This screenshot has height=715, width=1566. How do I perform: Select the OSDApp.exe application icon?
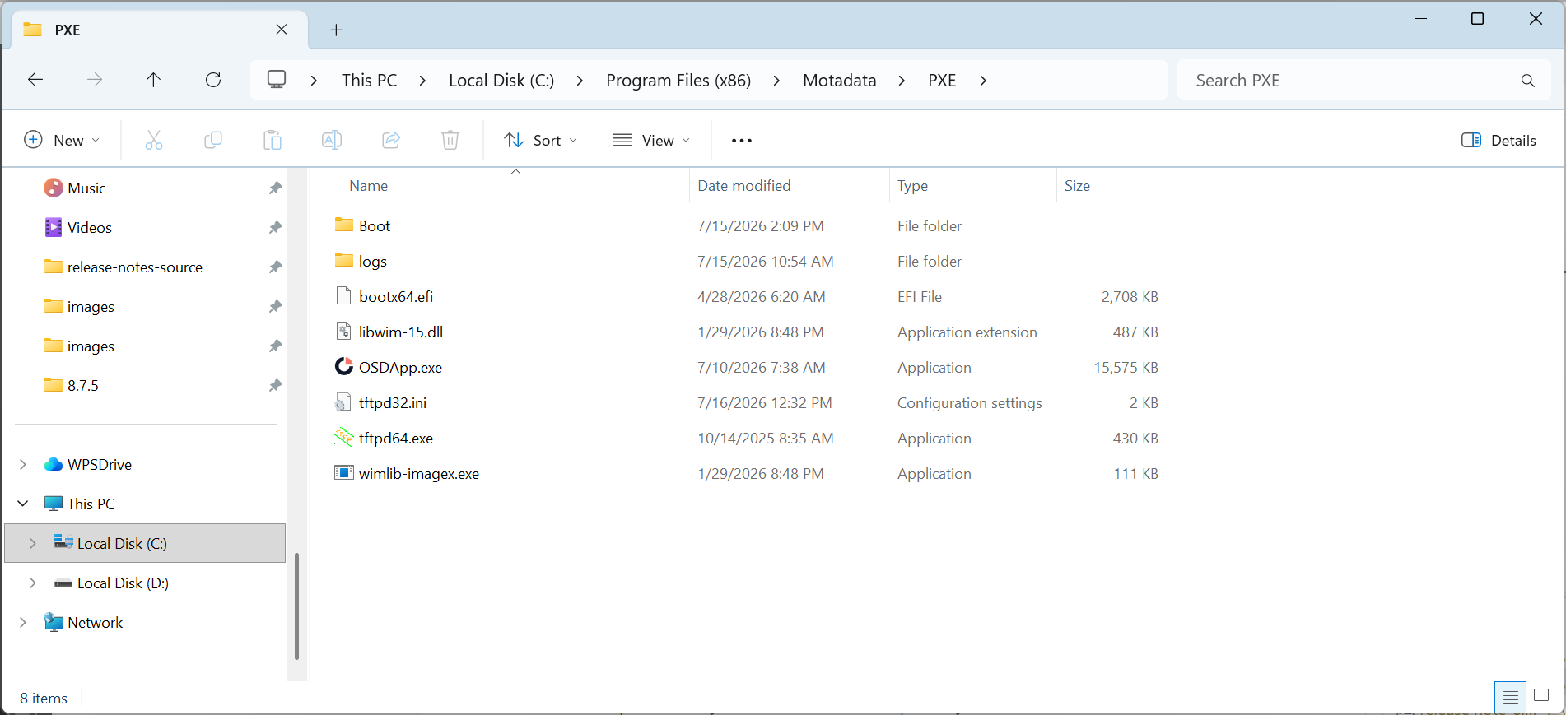pyautogui.click(x=344, y=367)
